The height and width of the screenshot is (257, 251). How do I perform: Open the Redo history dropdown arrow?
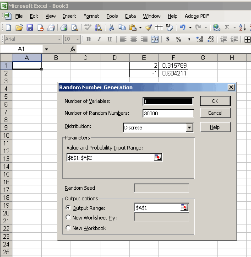click(206, 27)
